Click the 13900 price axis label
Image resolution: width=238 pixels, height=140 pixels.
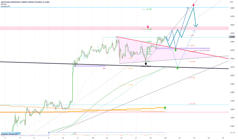[x=232, y=84]
